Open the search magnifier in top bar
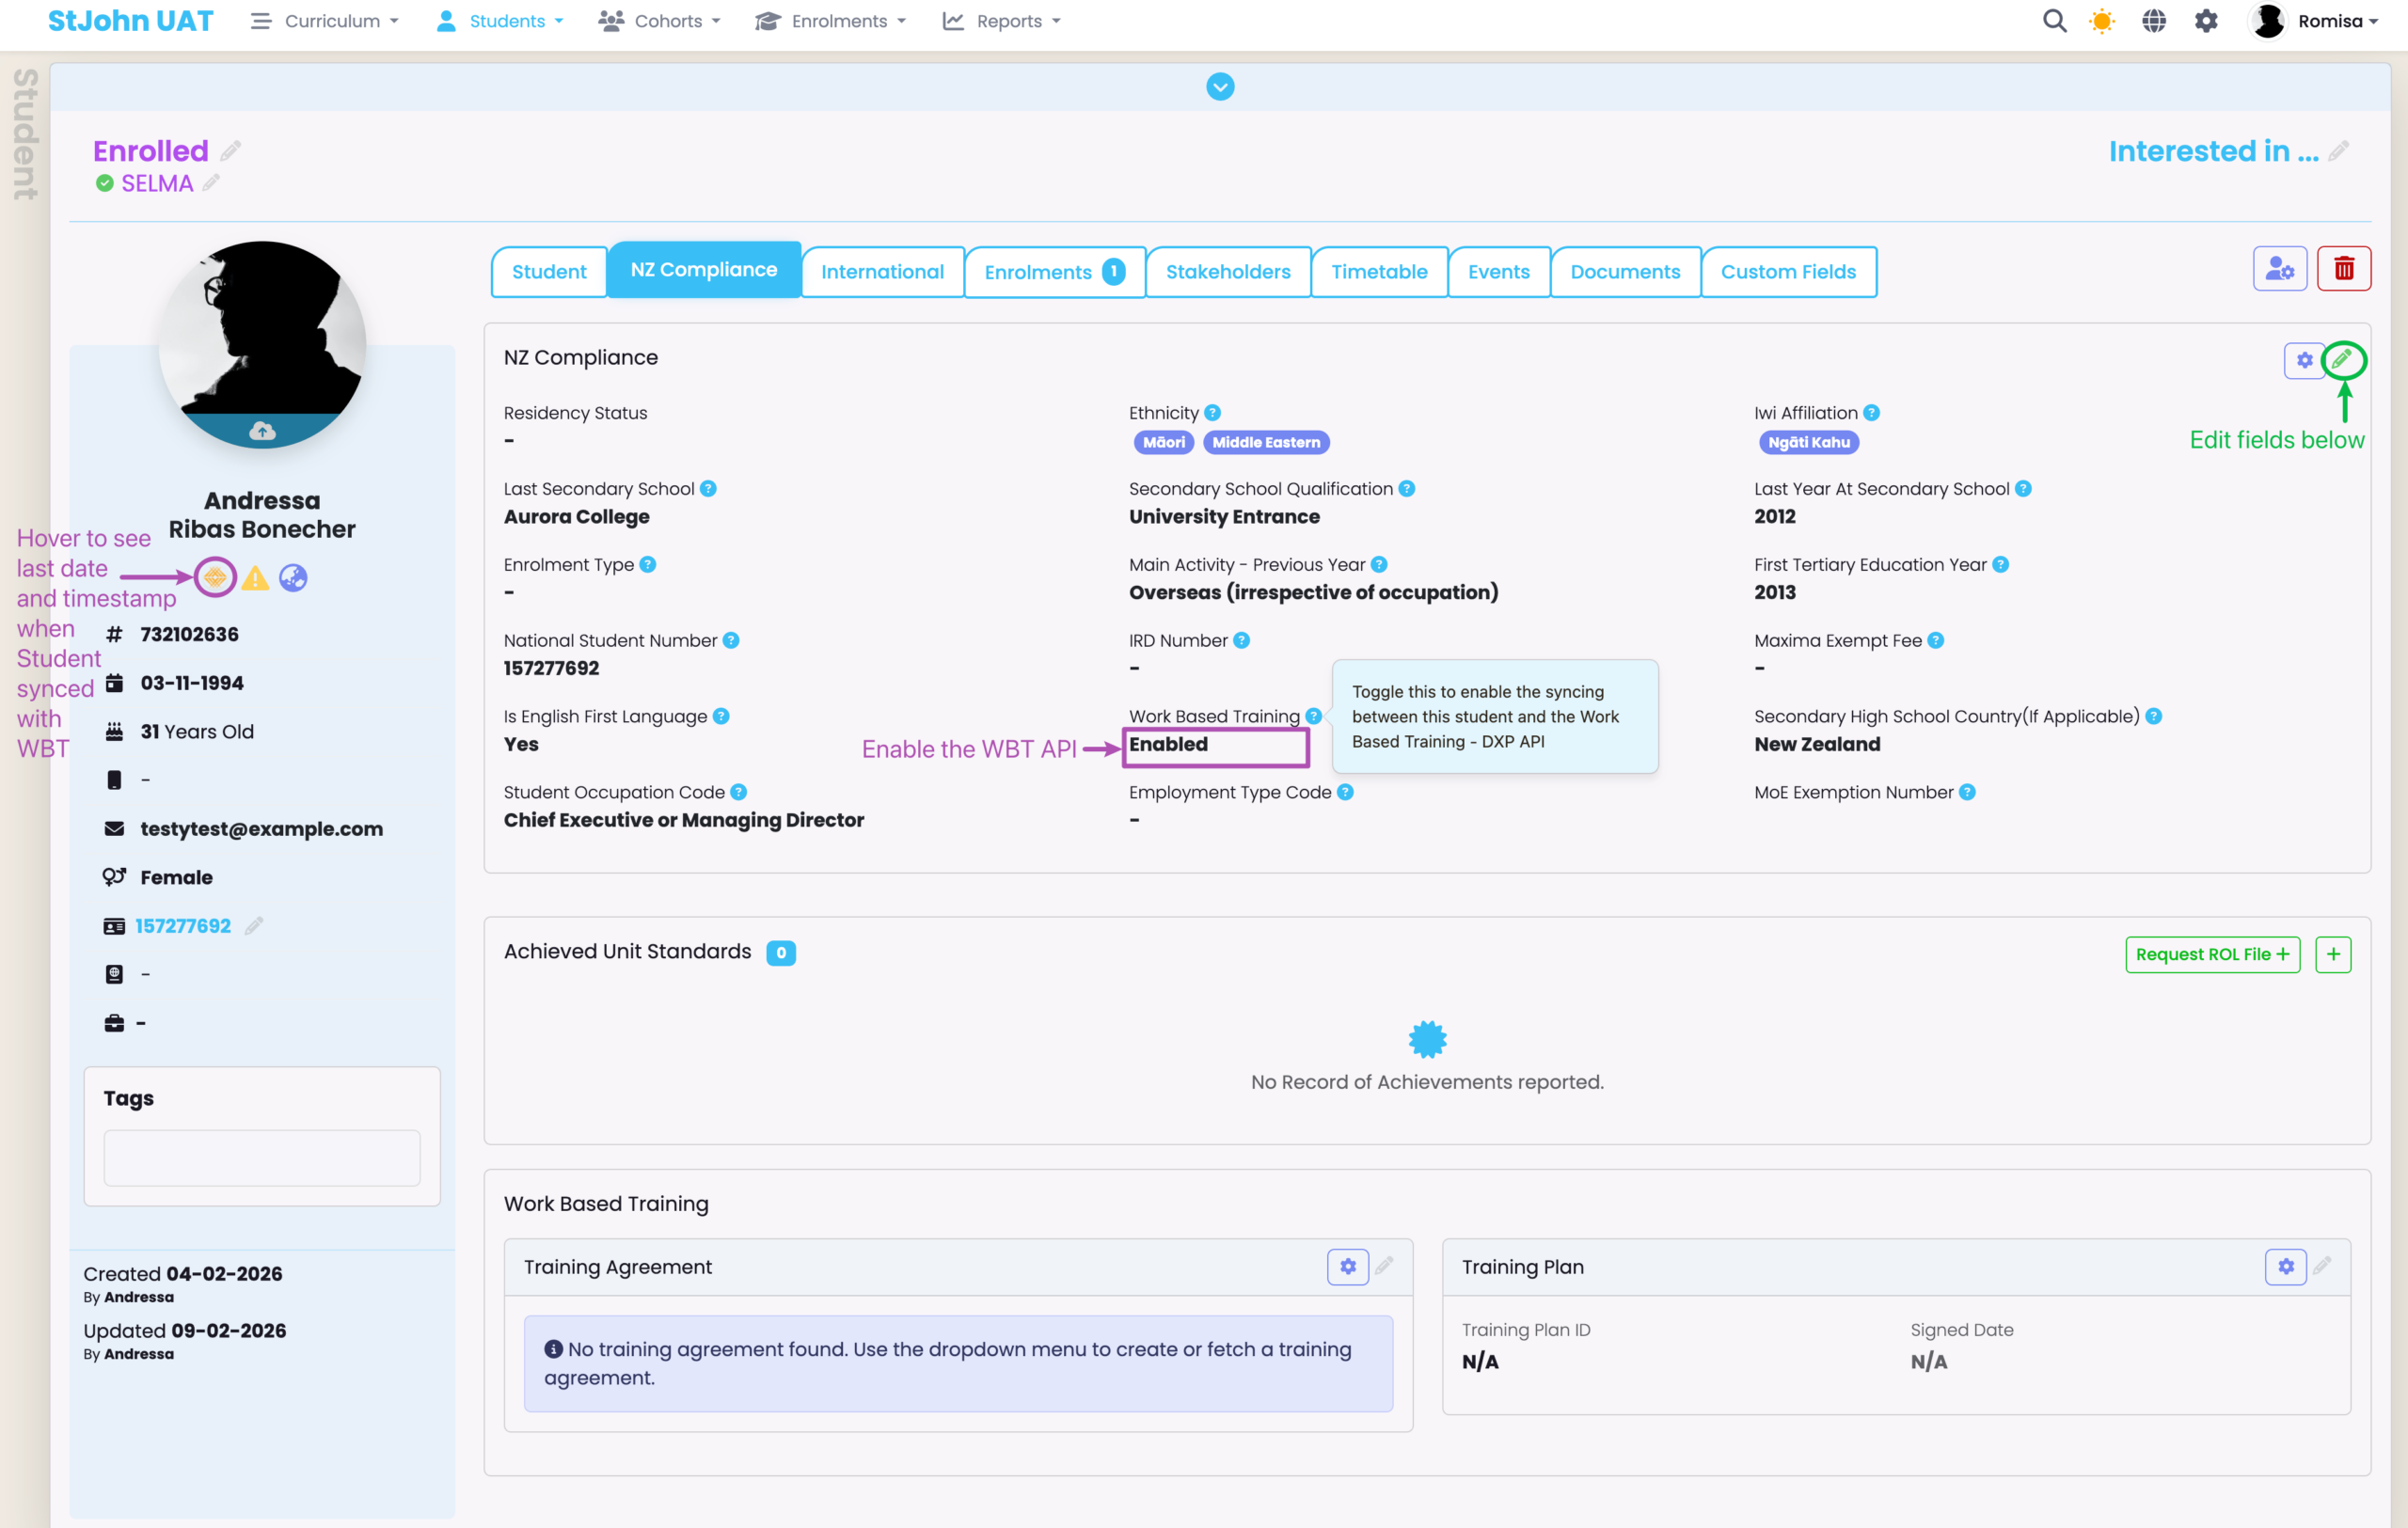Screen dimensions: 2408x1528 [x=2053, y=21]
